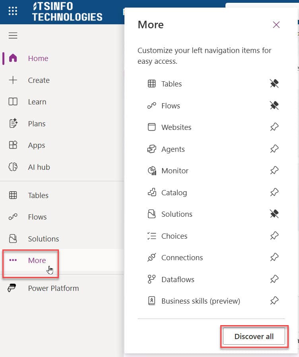
Task: Unpin Solutions from left navigation
Action: click(x=274, y=214)
